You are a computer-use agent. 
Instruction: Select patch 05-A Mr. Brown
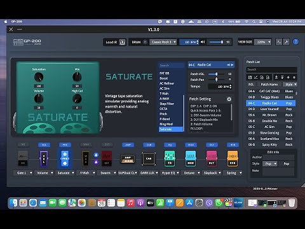coord(271,115)
